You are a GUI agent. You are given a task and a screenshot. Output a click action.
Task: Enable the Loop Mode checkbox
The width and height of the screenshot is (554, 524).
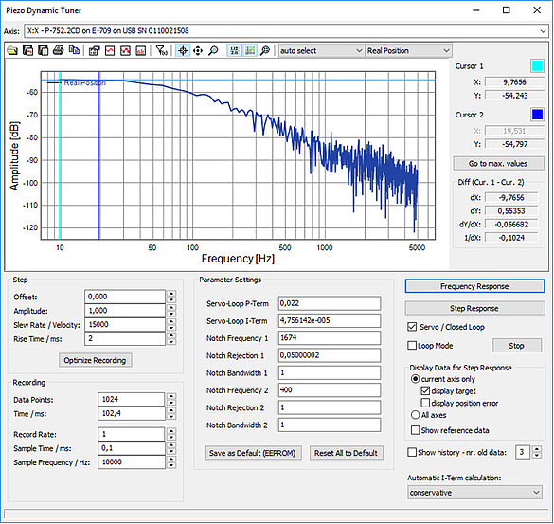[412, 346]
